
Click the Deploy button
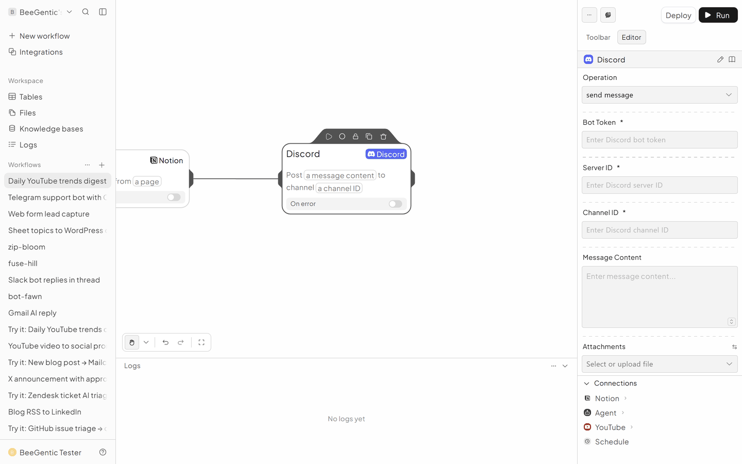tap(678, 15)
